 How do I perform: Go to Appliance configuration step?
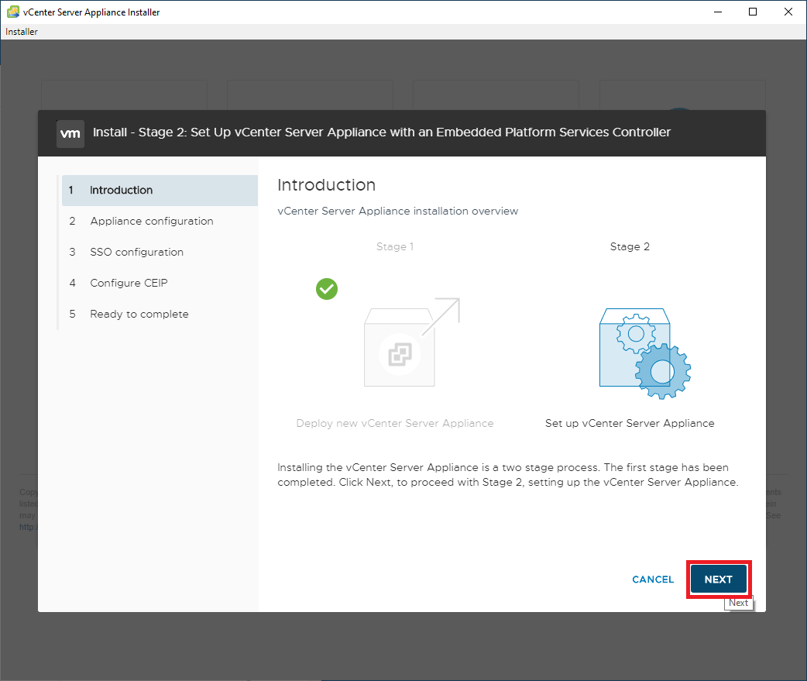pos(151,222)
